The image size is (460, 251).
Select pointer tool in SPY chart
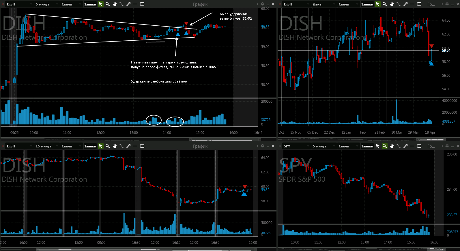(378, 146)
